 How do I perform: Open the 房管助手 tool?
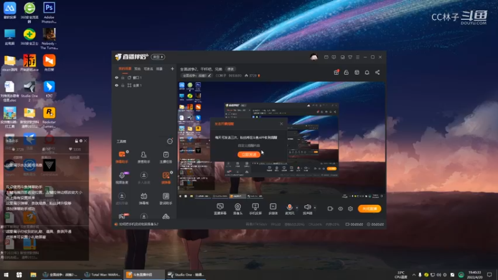point(144,157)
